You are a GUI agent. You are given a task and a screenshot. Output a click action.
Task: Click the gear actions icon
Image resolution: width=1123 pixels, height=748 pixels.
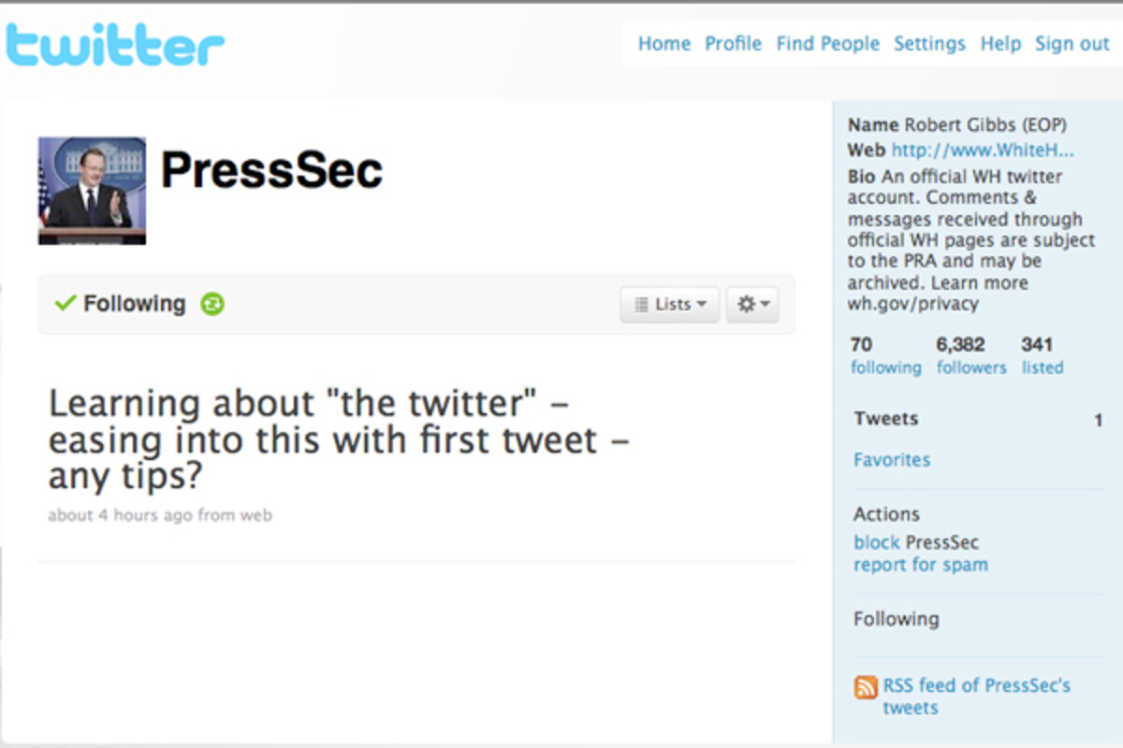(x=746, y=304)
